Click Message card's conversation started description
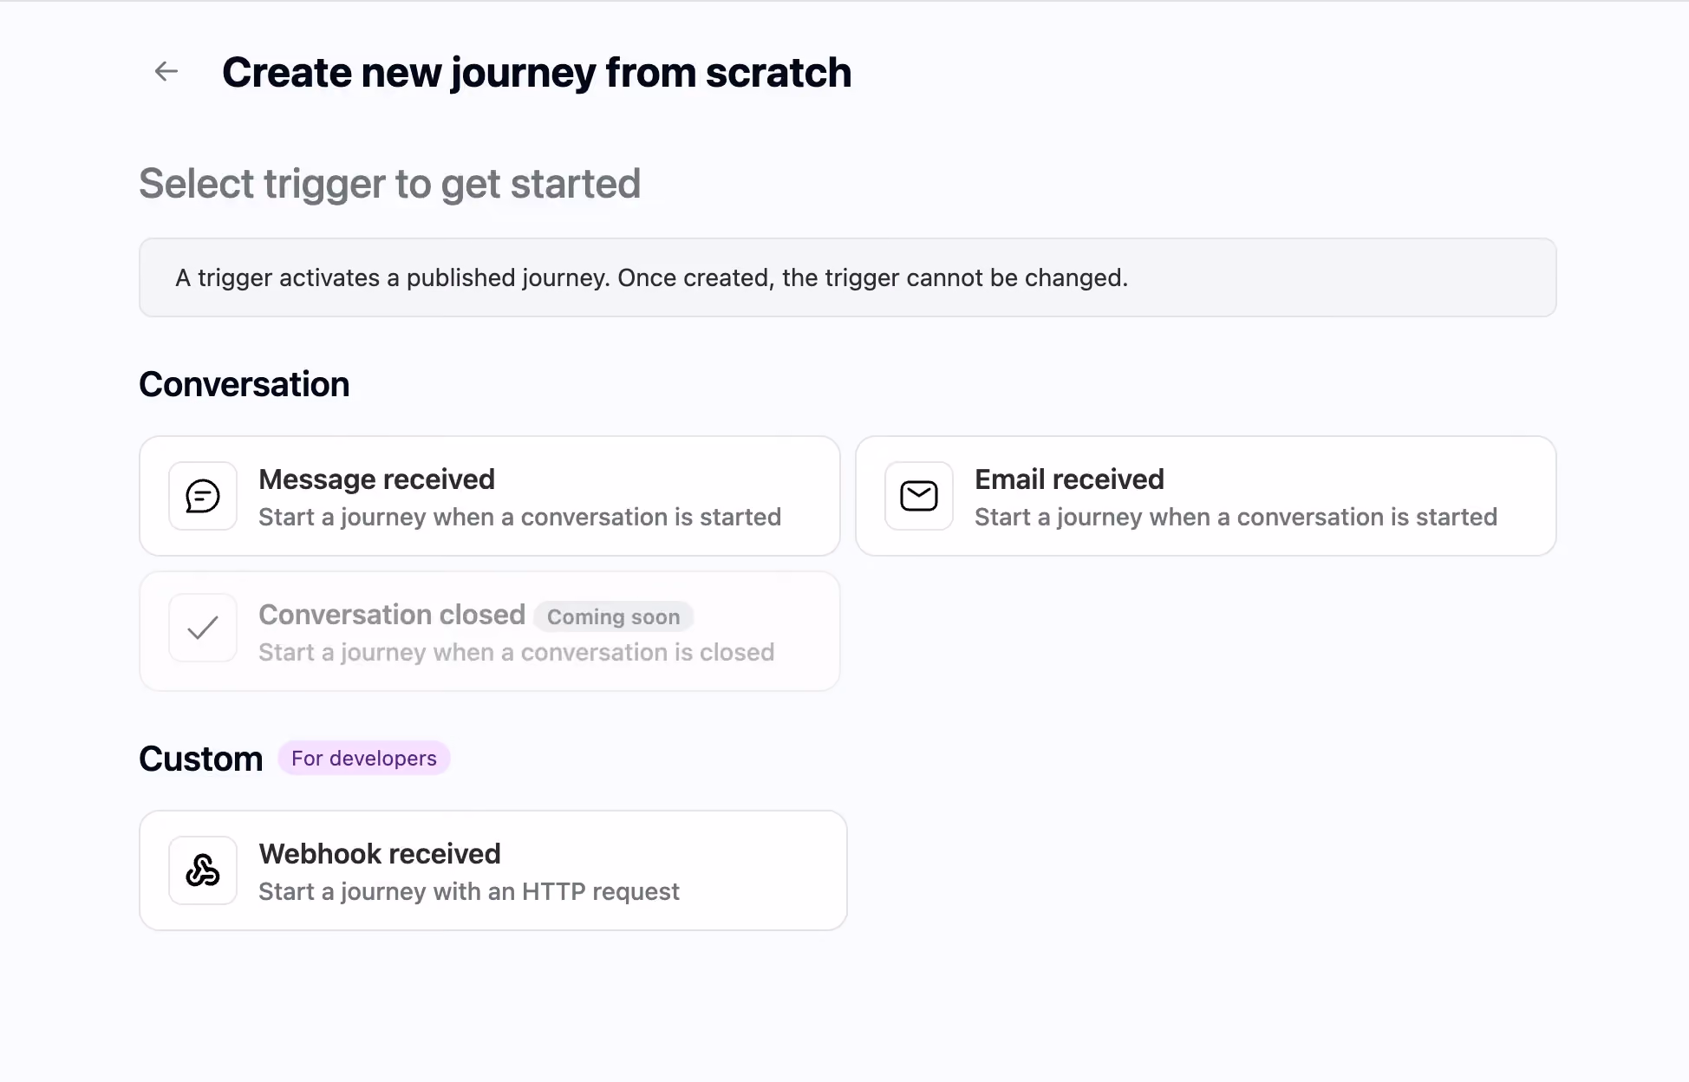This screenshot has height=1082, width=1689. pos(520,517)
